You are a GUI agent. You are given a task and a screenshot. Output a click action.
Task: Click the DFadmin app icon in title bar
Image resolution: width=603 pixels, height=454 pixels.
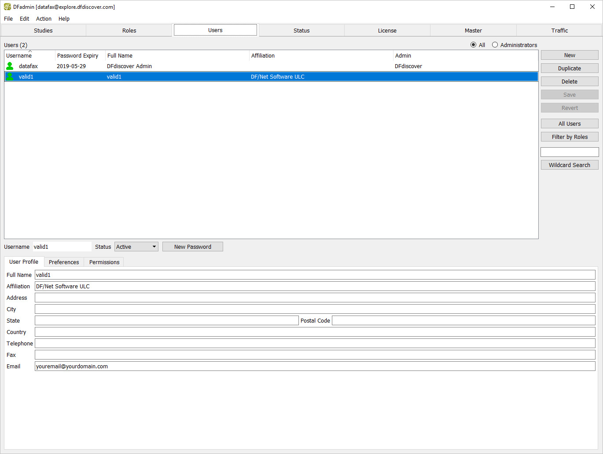(7, 7)
